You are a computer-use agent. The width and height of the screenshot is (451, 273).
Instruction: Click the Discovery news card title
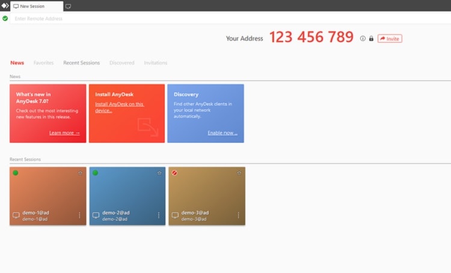point(186,94)
